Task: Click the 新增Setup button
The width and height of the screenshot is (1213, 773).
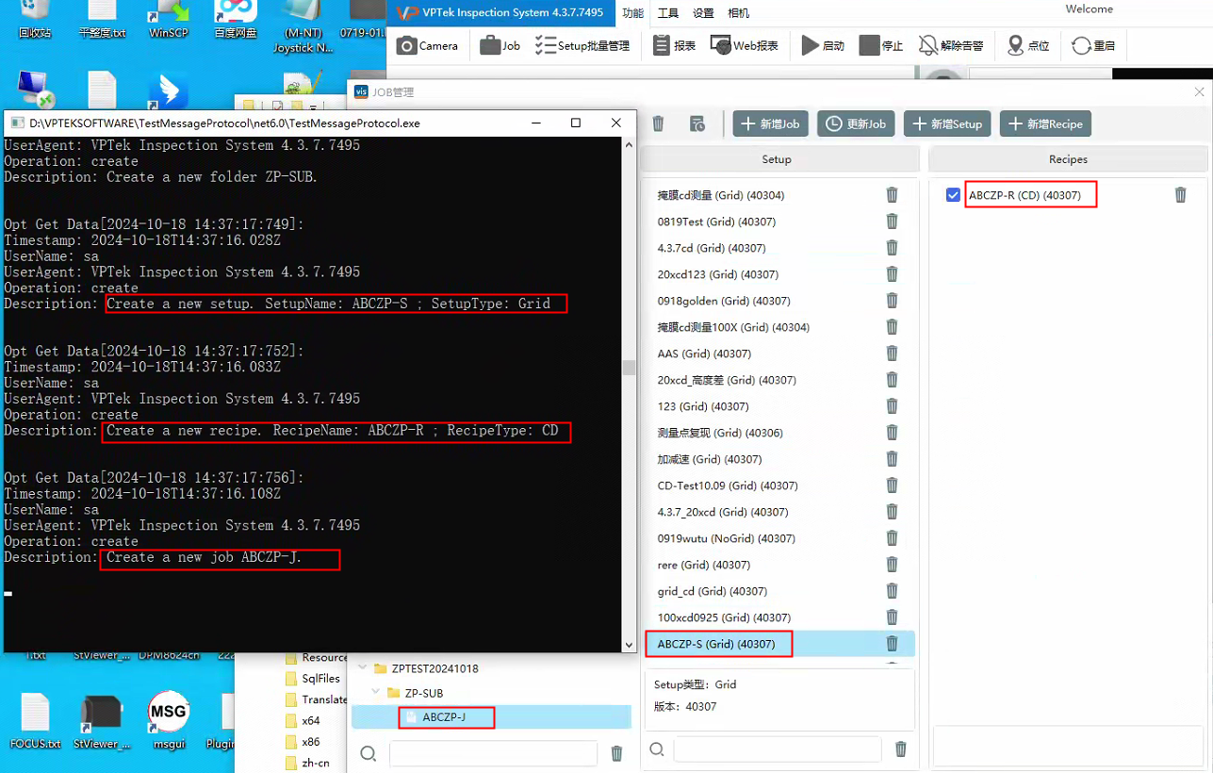Action: [x=947, y=123]
